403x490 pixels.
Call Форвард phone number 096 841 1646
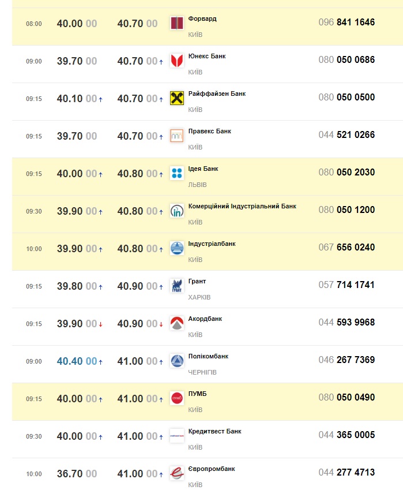346,23
